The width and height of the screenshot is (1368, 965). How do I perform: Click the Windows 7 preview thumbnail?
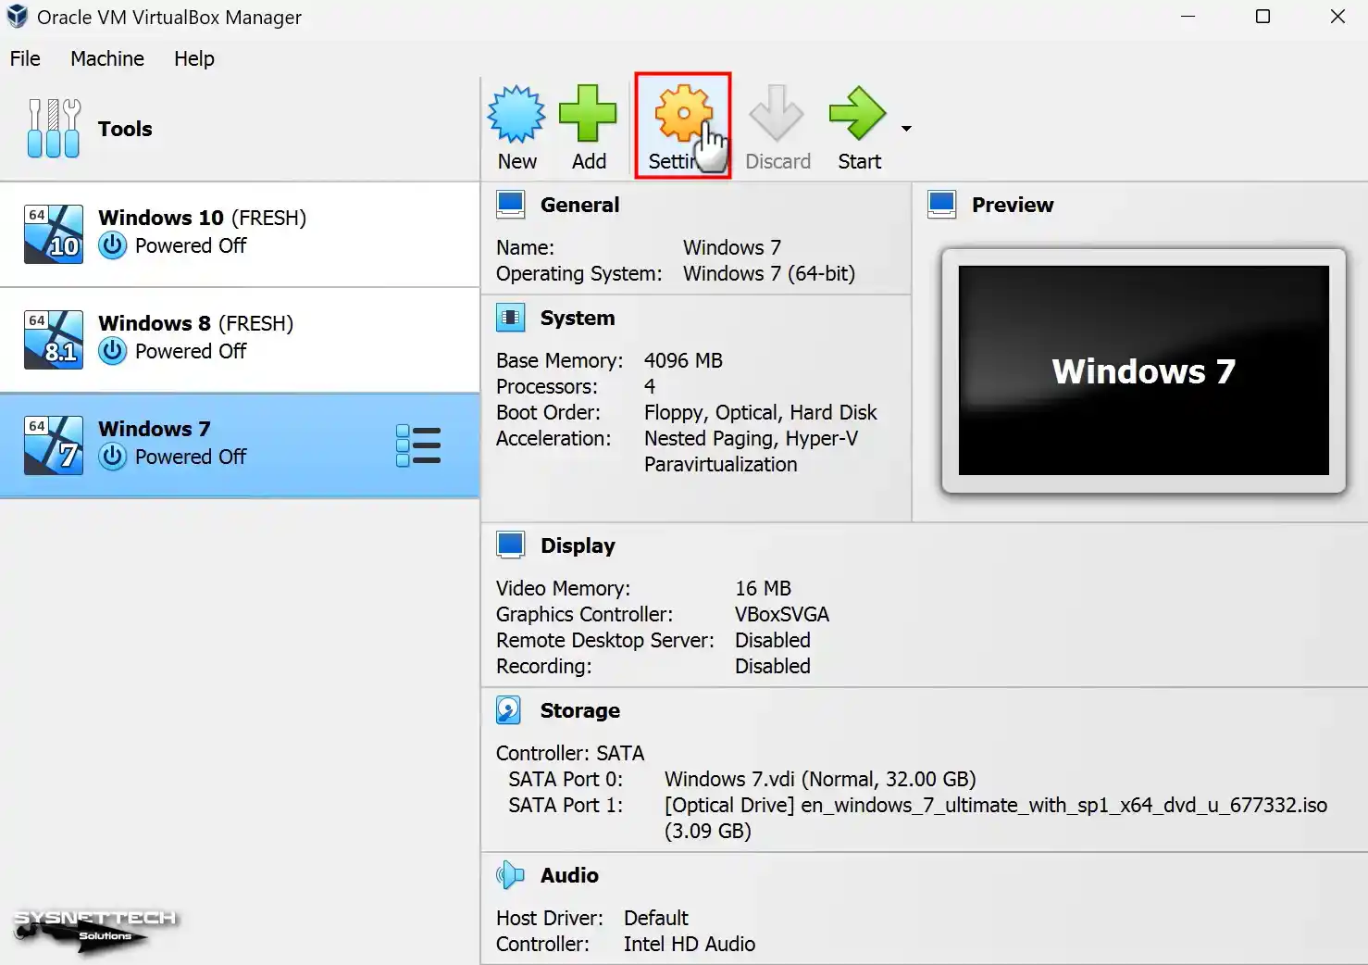[1144, 370]
